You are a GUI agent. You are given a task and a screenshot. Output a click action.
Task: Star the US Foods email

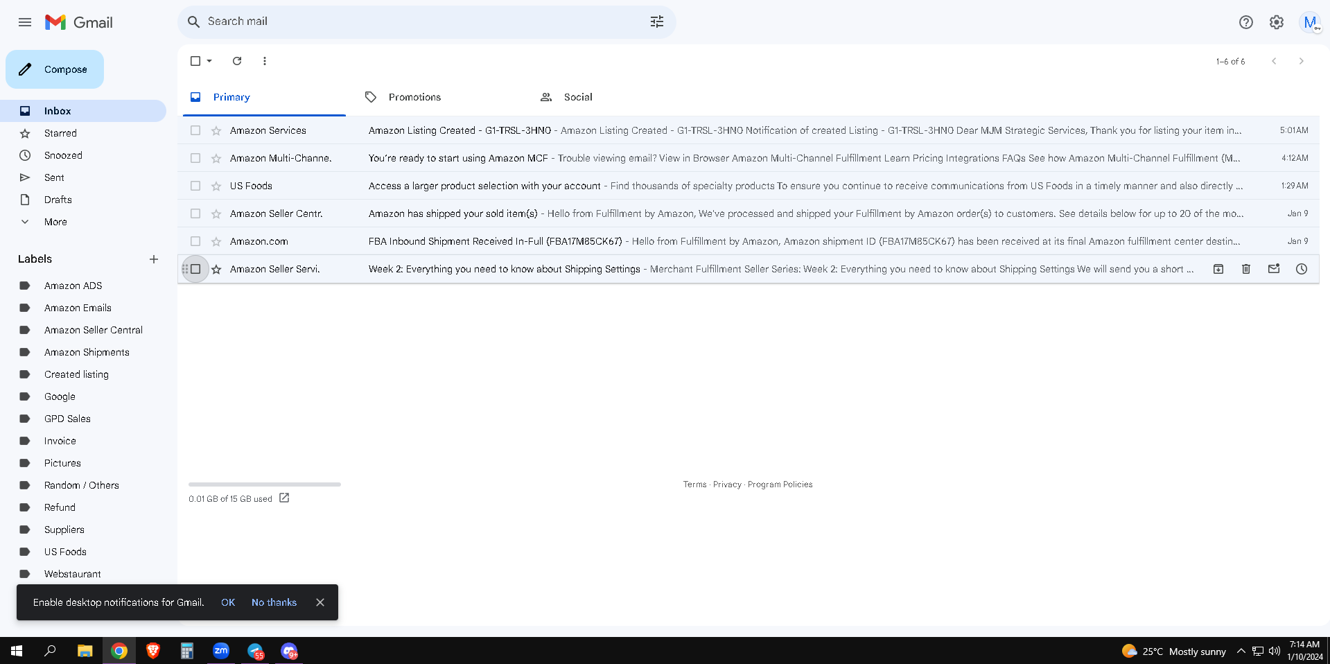click(216, 186)
